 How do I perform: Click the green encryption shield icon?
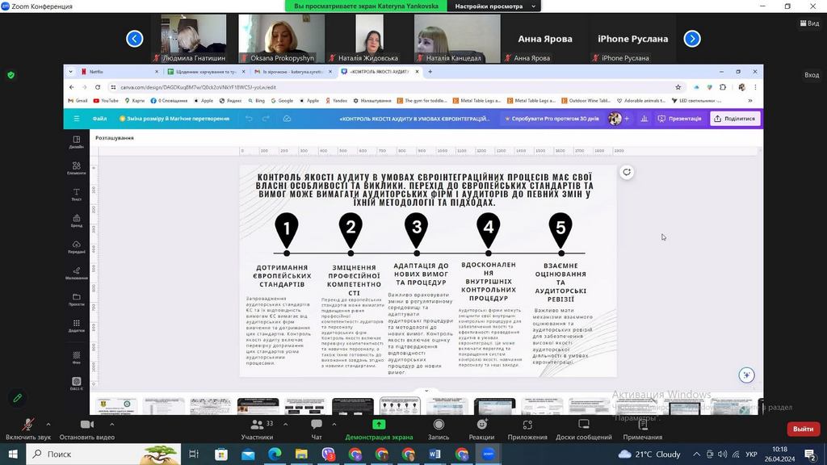10,75
